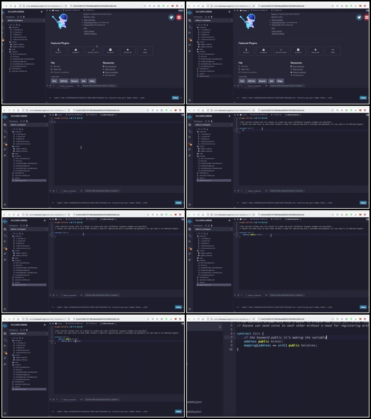Click the Twitter icon in first frame
Image resolution: width=371 pixels, height=419 pixels.
coord(171,17)
